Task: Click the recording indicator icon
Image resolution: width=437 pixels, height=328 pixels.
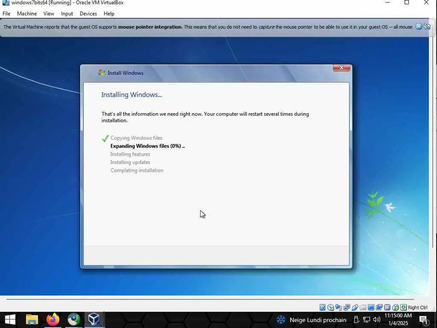Action: coord(379,307)
